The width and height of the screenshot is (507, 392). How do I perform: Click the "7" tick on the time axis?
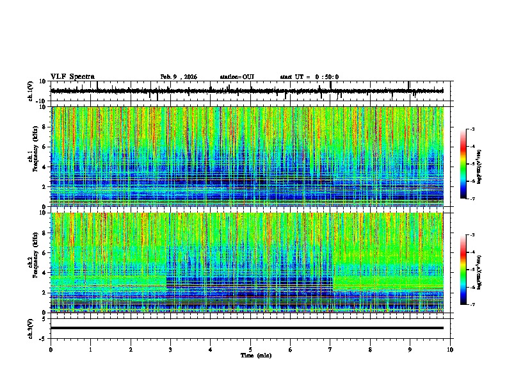[330, 350]
